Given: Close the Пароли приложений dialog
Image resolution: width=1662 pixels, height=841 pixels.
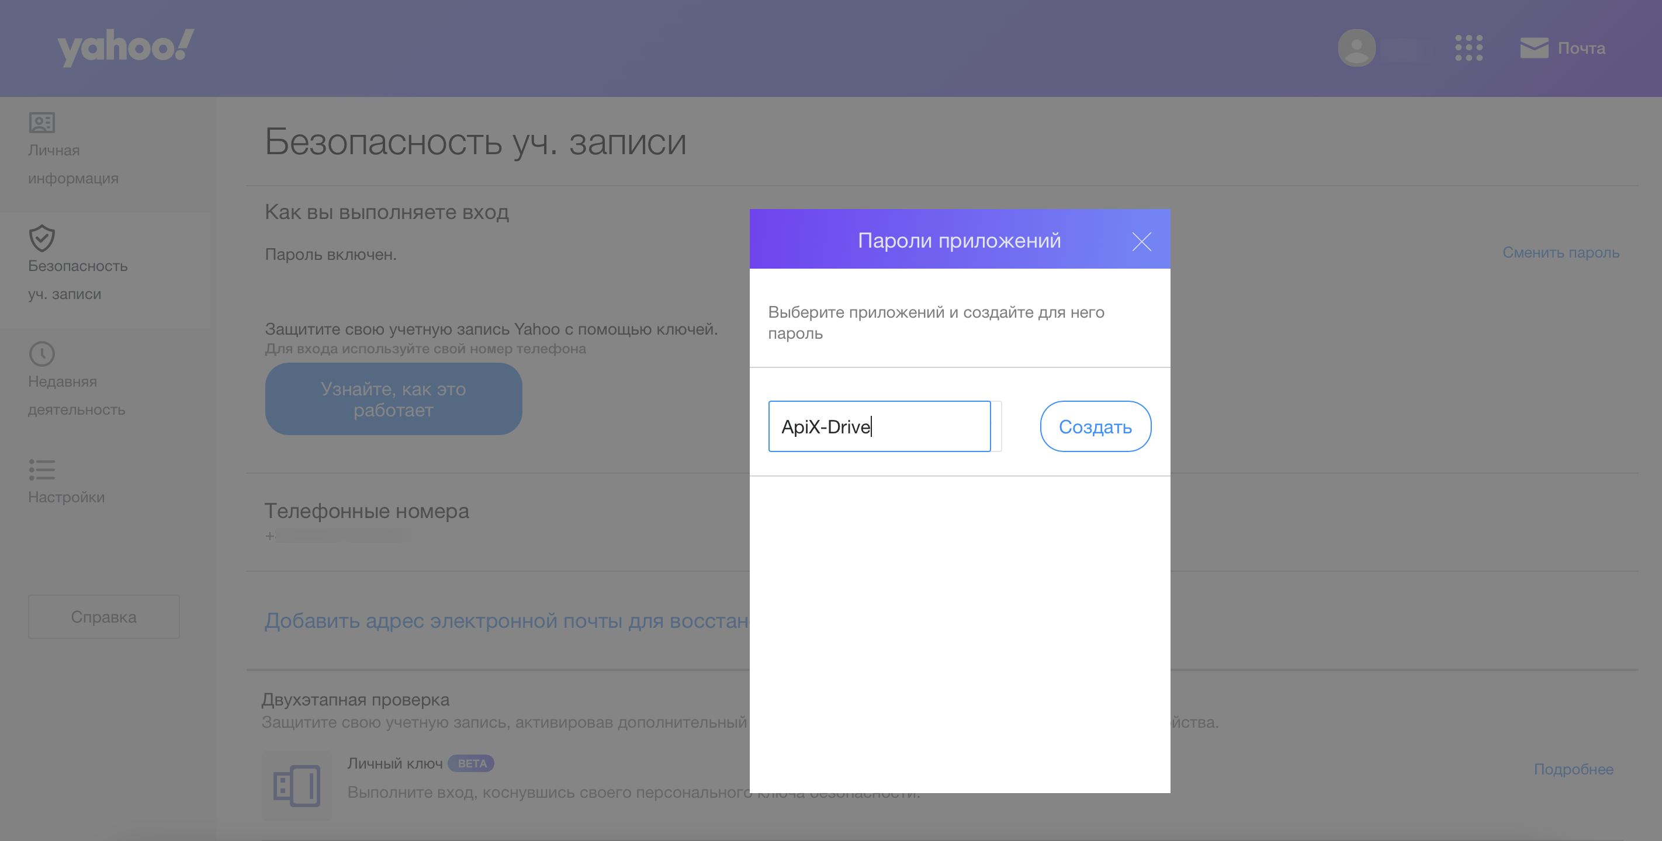Looking at the screenshot, I should (x=1141, y=241).
